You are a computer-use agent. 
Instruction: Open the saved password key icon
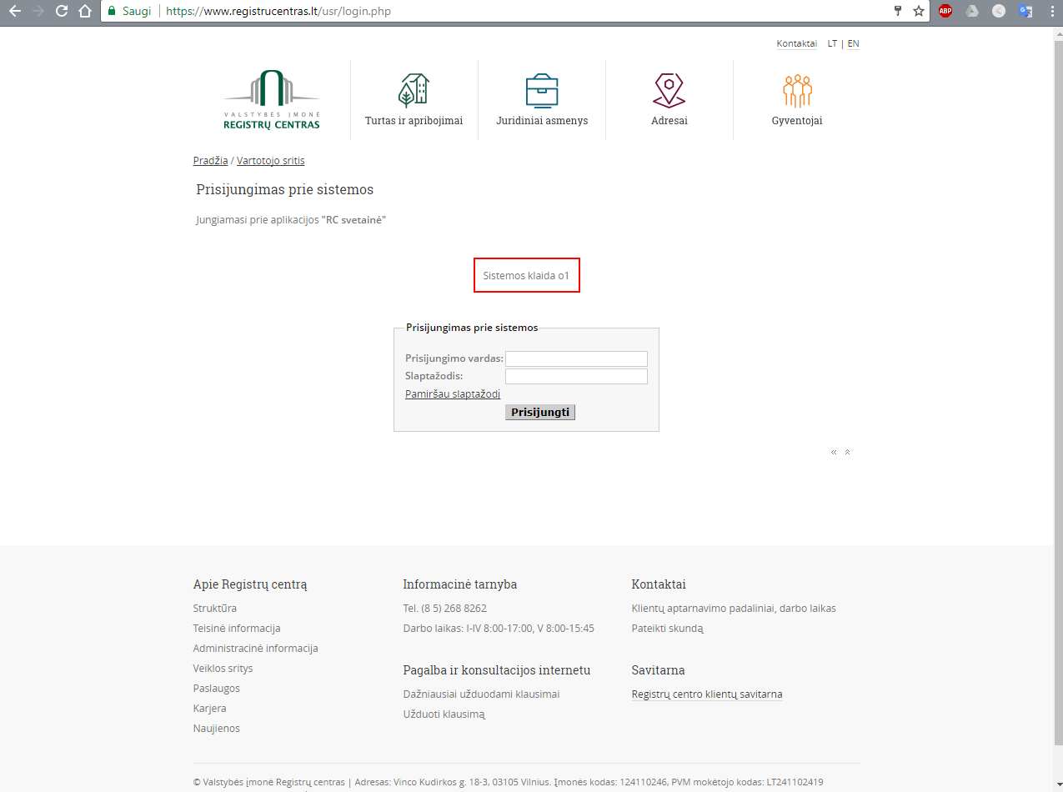[x=897, y=12]
